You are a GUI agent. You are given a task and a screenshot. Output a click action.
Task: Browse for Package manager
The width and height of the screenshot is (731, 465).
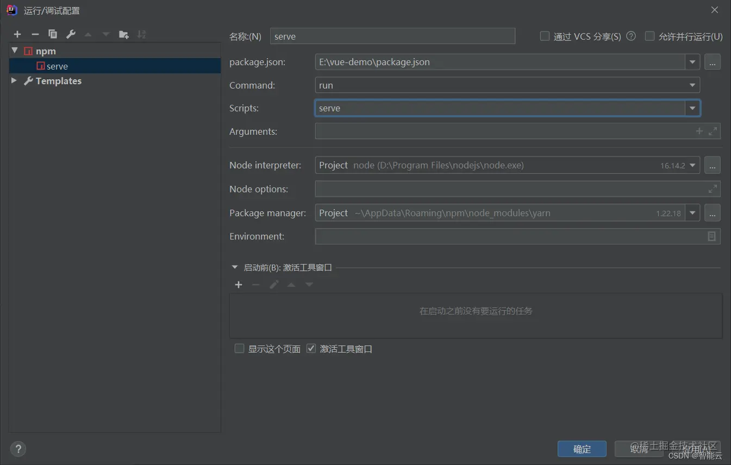[x=713, y=213]
